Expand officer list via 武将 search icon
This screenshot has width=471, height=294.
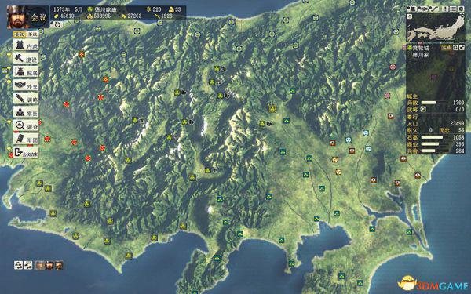point(423,109)
